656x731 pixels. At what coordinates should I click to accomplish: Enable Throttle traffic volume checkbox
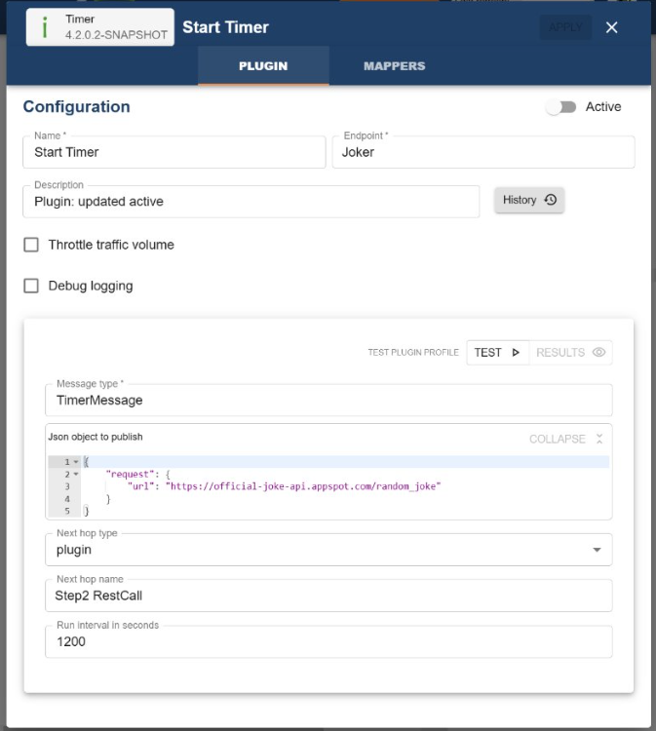(31, 245)
